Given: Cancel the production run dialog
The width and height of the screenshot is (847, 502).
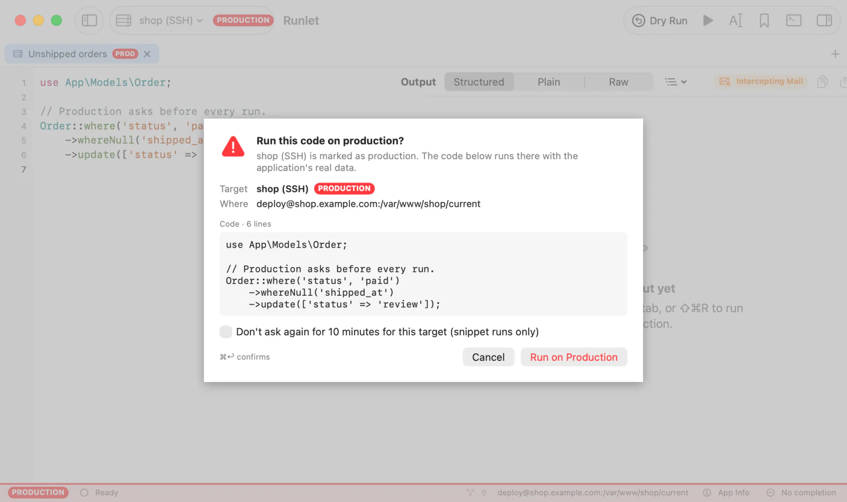Looking at the screenshot, I should pos(488,357).
